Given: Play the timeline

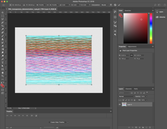Looking at the screenshot, I should (15, 116).
